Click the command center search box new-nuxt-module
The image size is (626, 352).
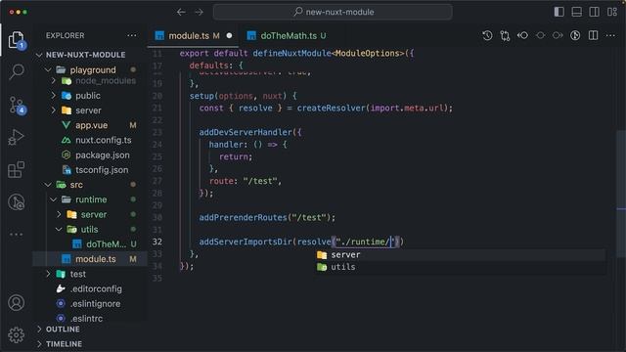click(x=333, y=12)
